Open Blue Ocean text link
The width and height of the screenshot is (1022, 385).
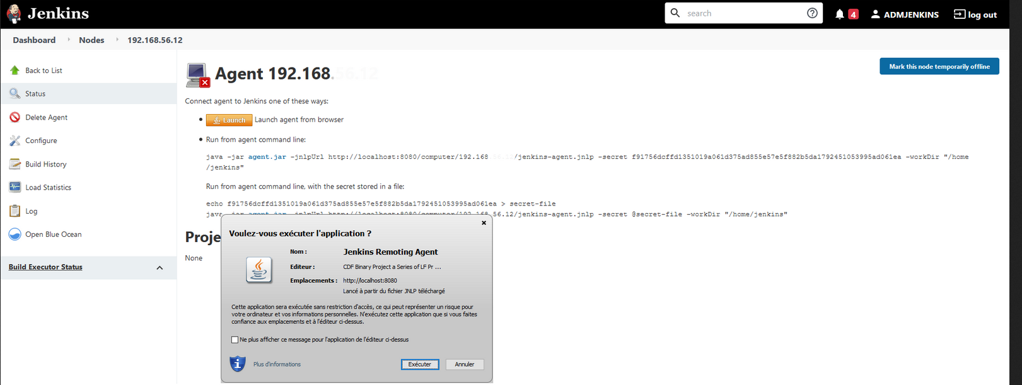[53, 234]
